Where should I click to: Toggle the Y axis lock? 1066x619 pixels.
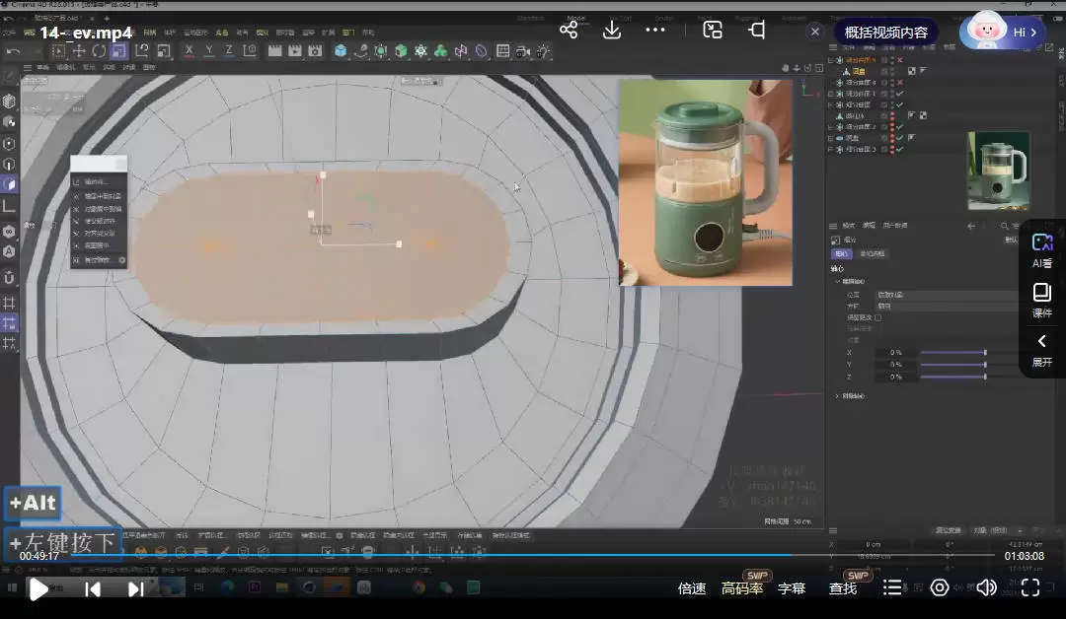click(x=208, y=50)
